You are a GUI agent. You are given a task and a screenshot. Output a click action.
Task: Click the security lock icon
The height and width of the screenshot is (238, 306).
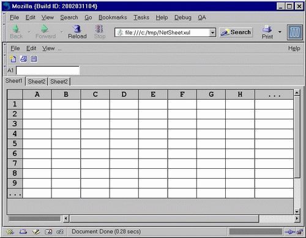tap(299, 232)
